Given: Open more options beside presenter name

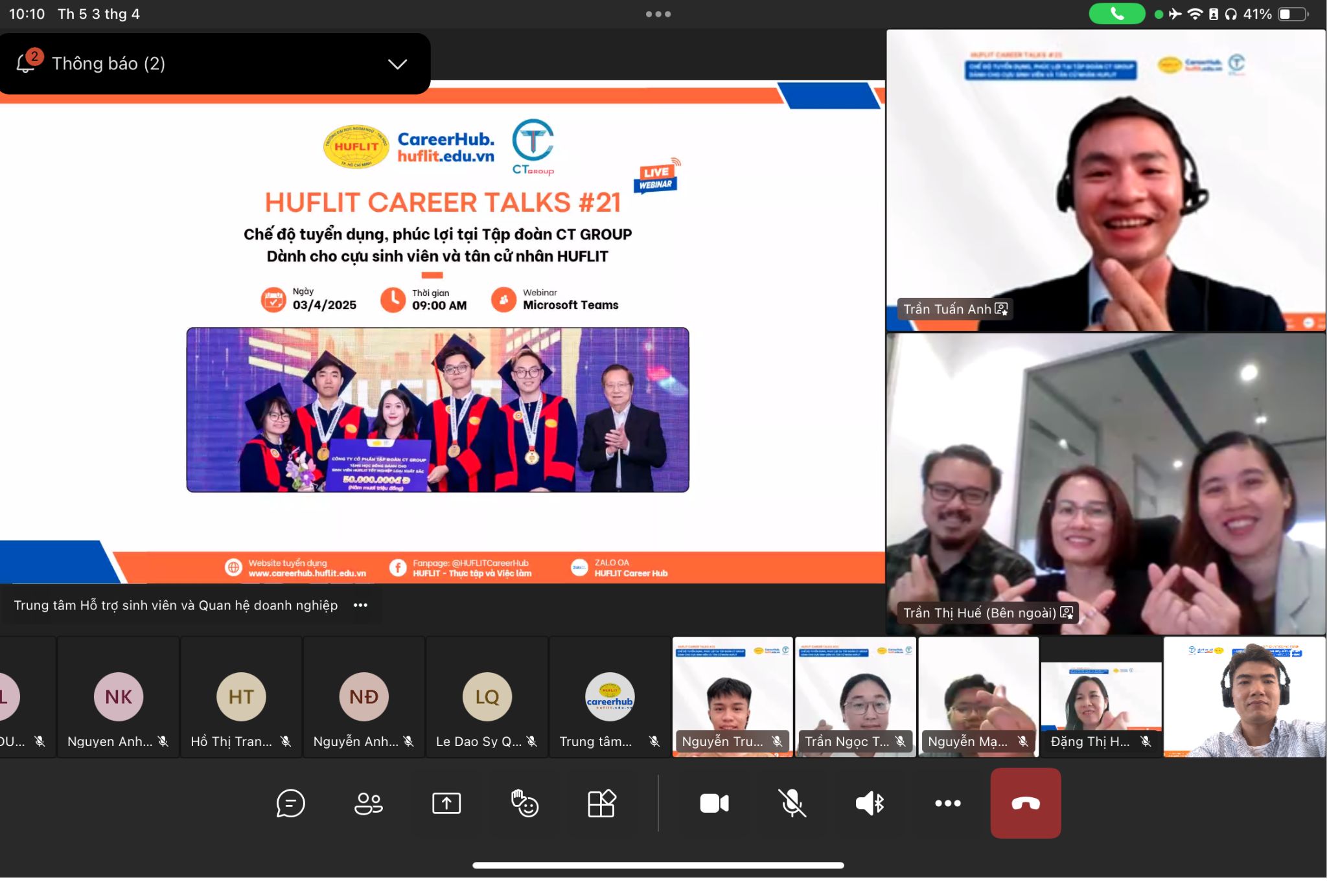Looking at the screenshot, I should click(361, 605).
